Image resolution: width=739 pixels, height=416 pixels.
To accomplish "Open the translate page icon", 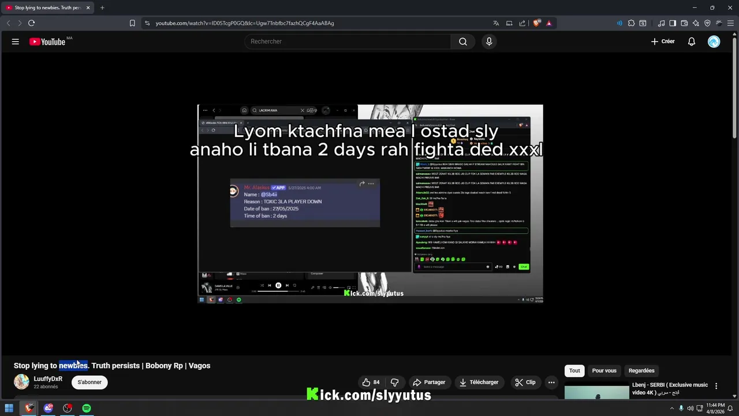I will [x=496, y=23].
